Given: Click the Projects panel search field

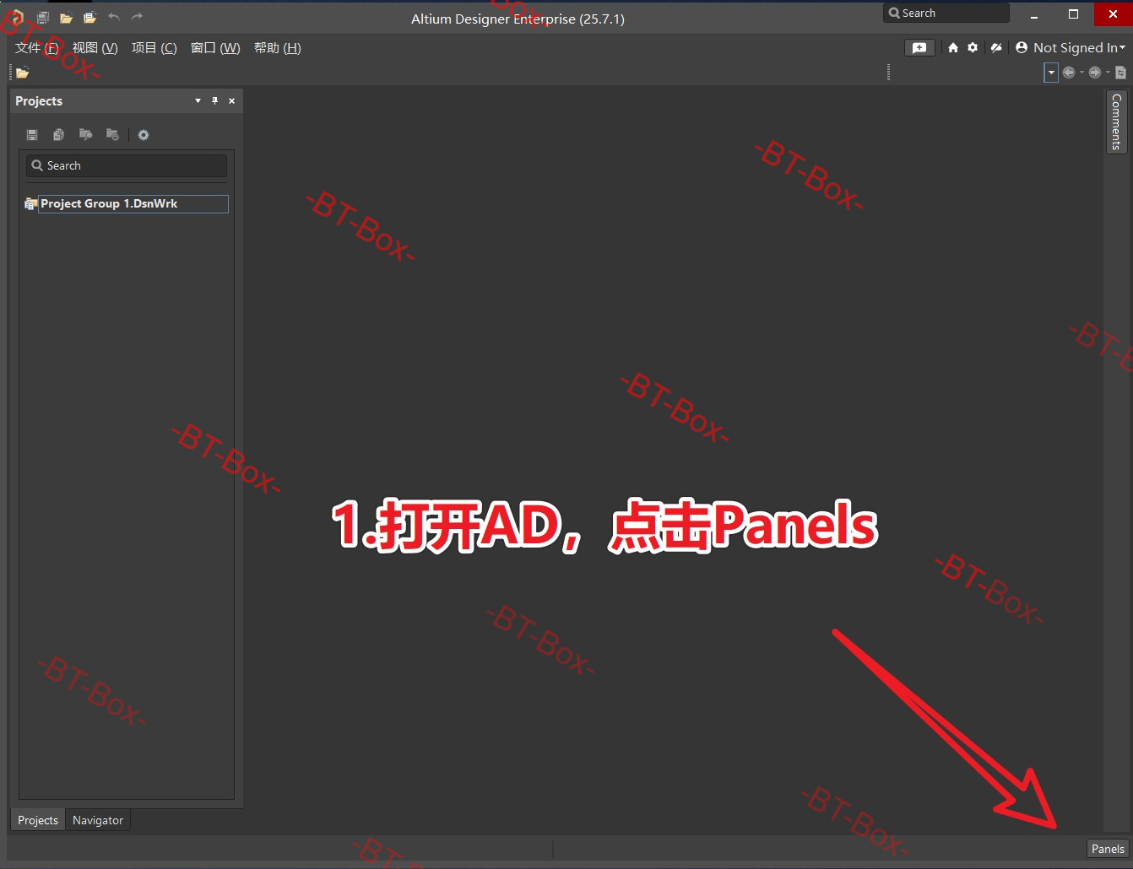Looking at the screenshot, I should click(x=127, y=166).
